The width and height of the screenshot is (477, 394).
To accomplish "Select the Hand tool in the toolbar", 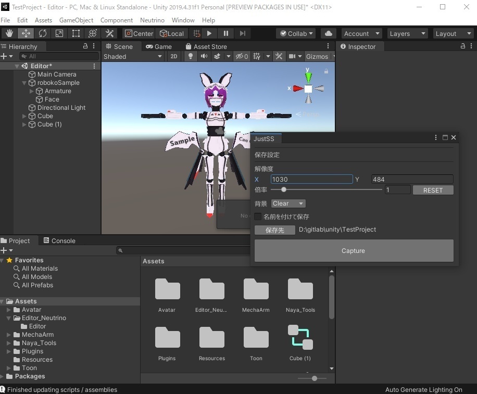I will pos(8,33).
